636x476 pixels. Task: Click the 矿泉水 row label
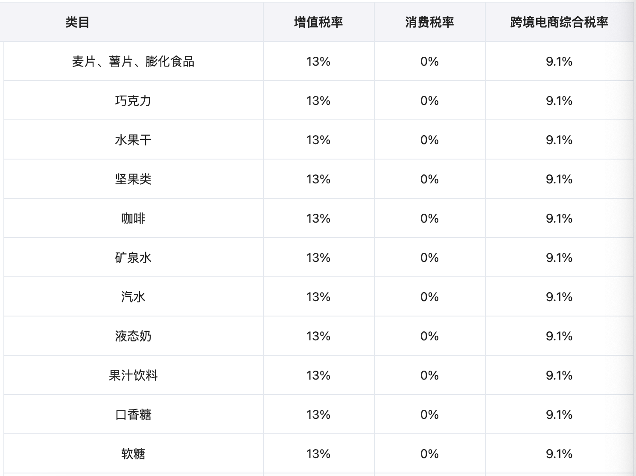133,258
